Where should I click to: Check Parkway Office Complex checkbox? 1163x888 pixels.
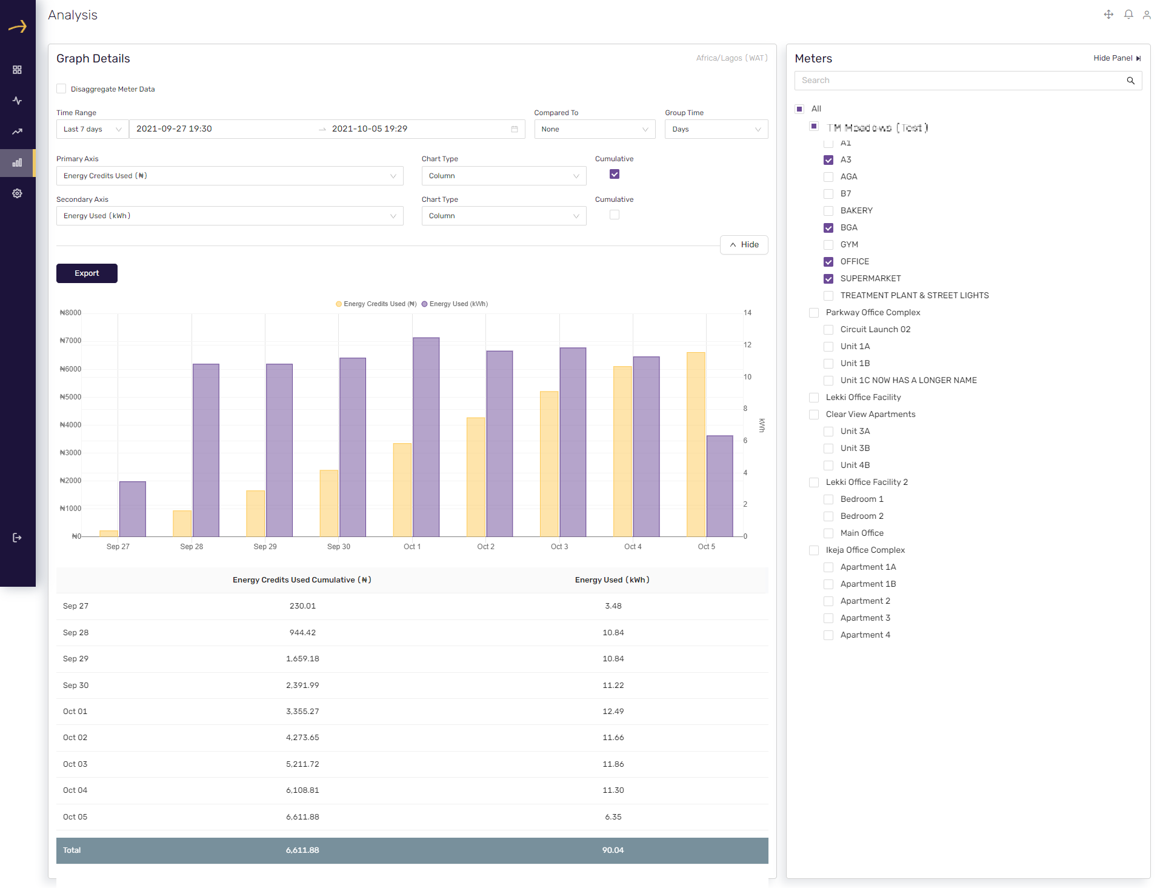(x=814, y=313)
